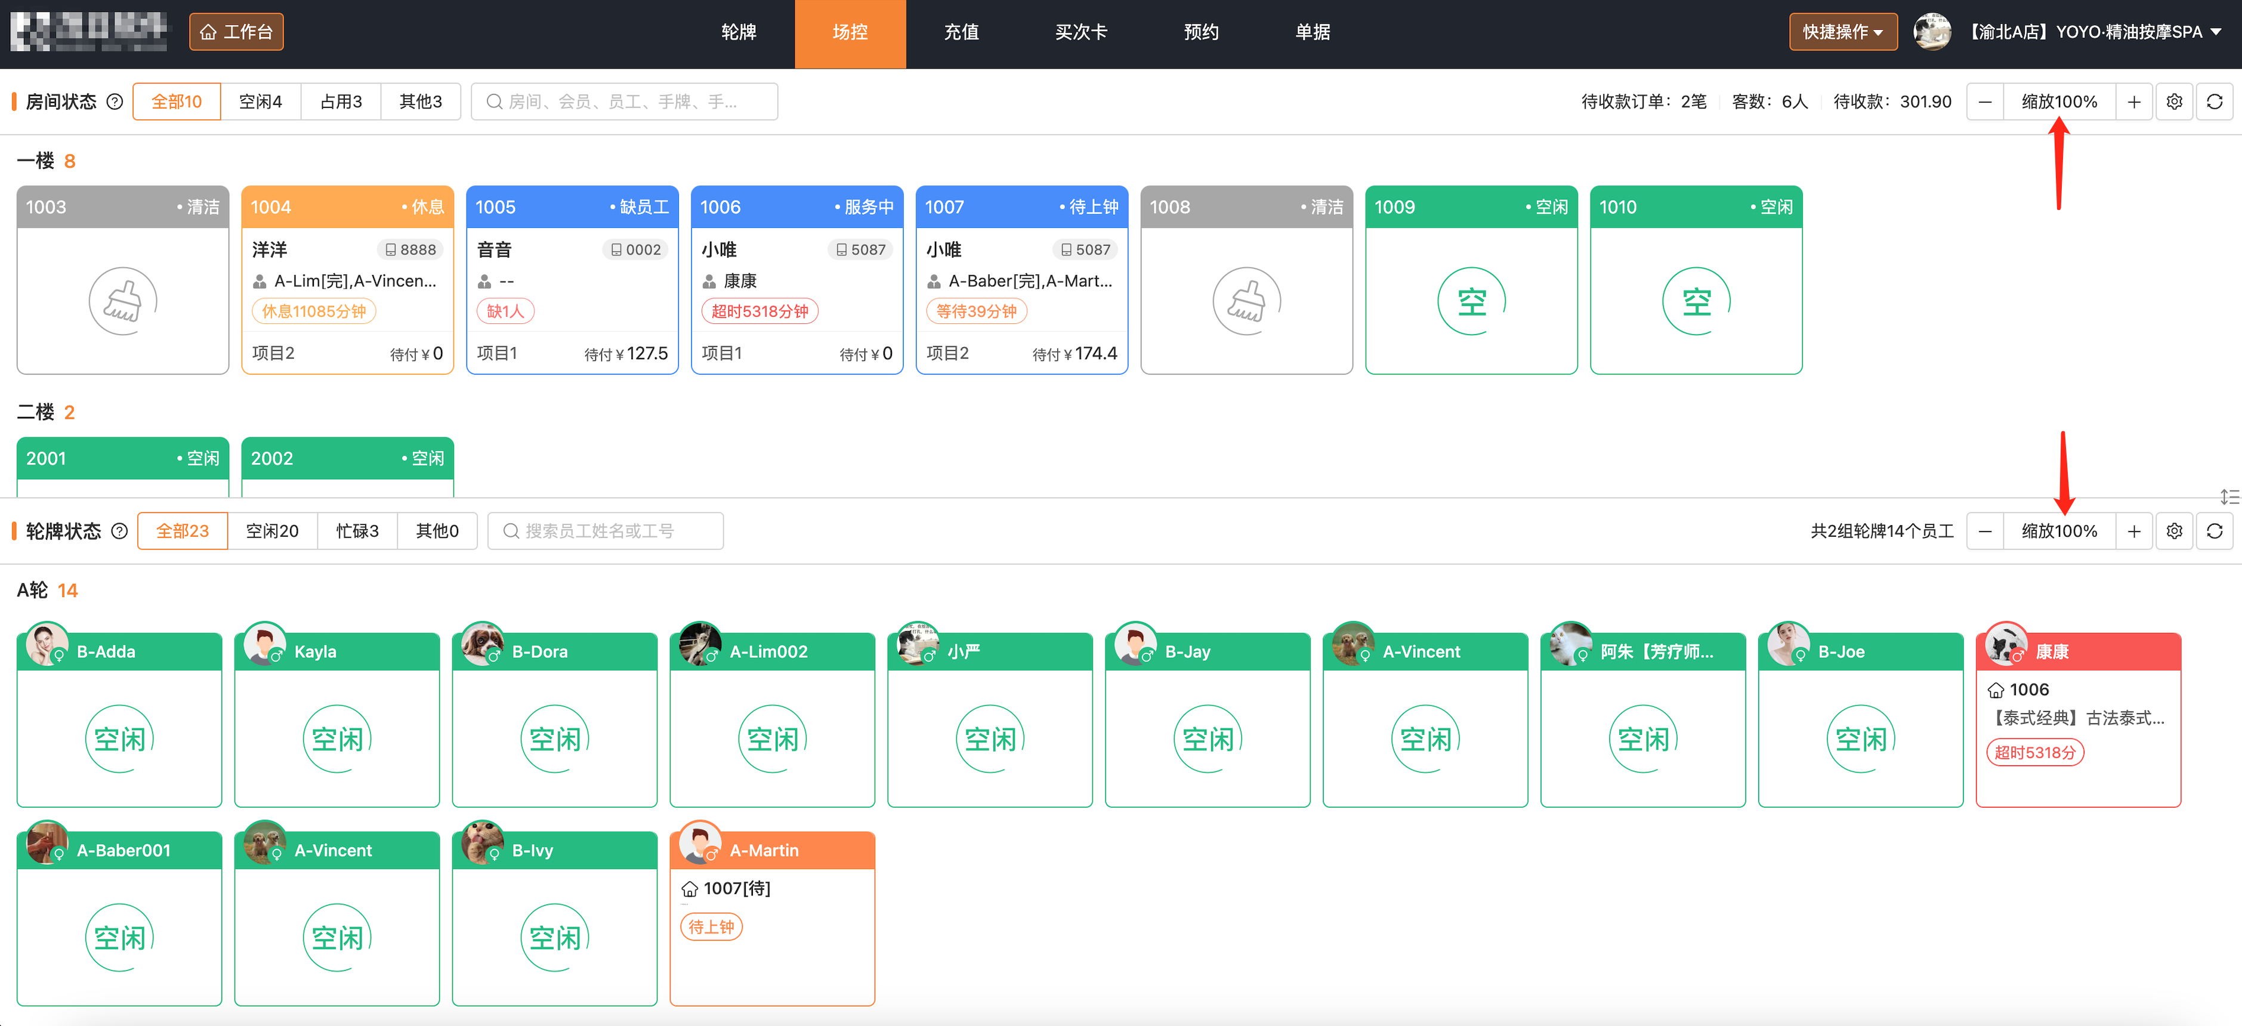Image resolution: width=2242 pixels, height=1026 pixels.
Task: Filter rooms by 占用3
Action: (340, 102)
